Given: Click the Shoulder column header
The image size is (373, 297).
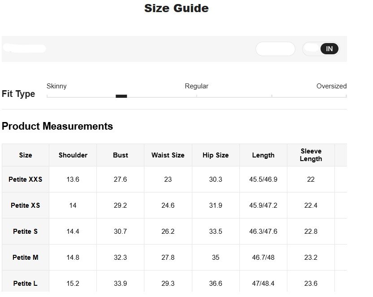Looking at the screenshot, I should click(73, 155).
